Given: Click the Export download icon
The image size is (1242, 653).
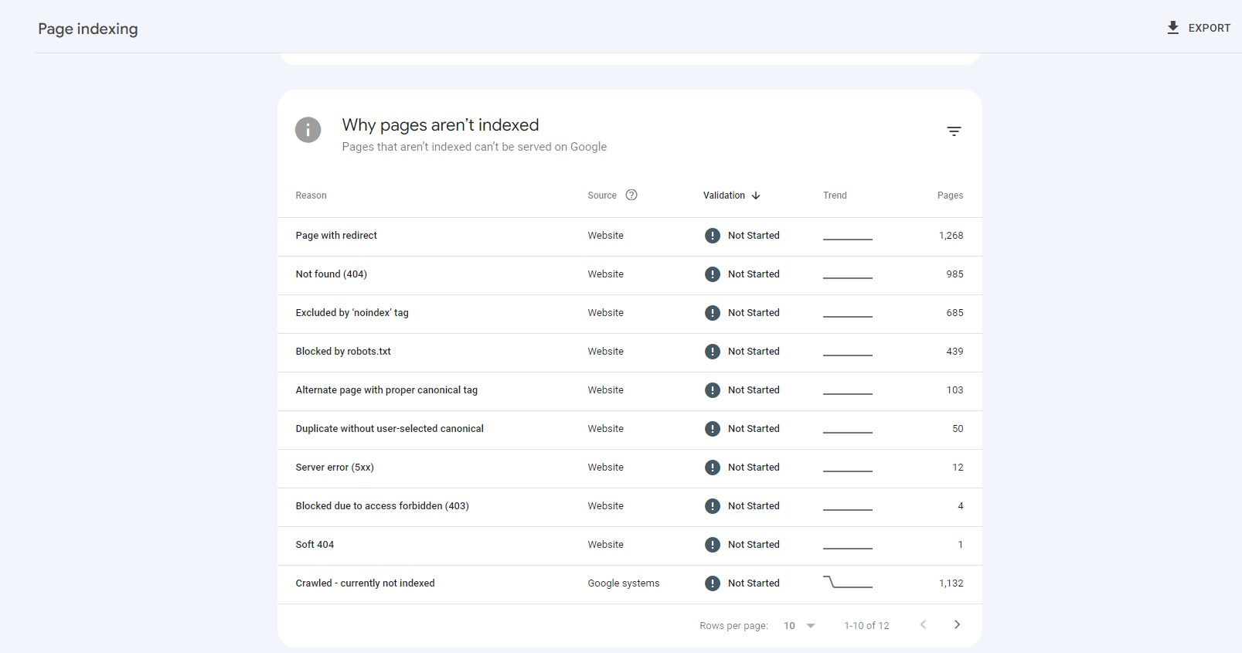Looking at the screenshot, I should point(1172,28).
